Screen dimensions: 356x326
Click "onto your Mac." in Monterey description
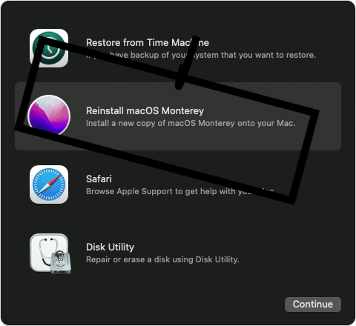(266, 123)
